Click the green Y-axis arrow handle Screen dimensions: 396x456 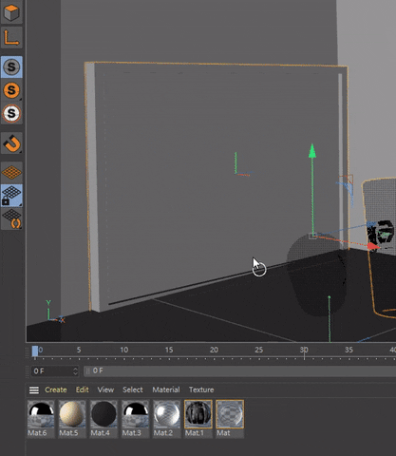point(312,151)
